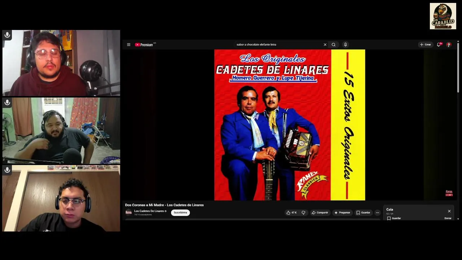
Task: Click the mic icon on the bearded man's webcam
Action: click(7, 103)
